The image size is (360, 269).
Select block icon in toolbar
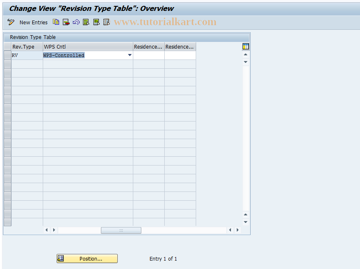coord(96,22)
